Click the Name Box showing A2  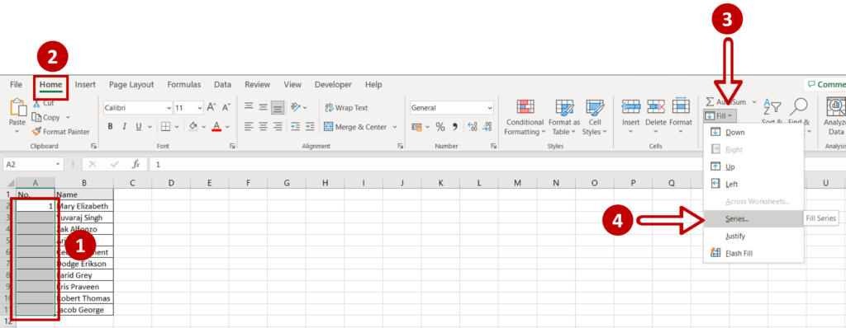[x=33, y=164]
